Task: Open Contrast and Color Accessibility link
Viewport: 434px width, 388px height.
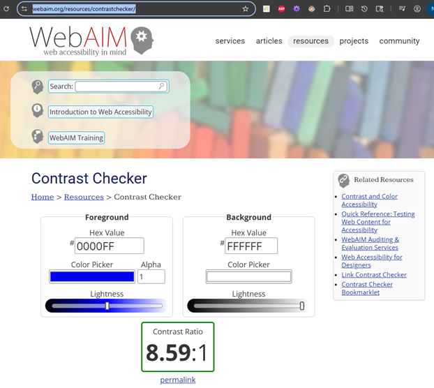Action: (369, 200)
